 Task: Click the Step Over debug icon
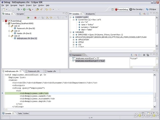pos(51,18)
